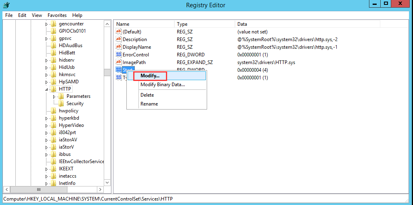413x205 pixels.
Task: Select the iaStorV key
Action: (x=66, y=147)
